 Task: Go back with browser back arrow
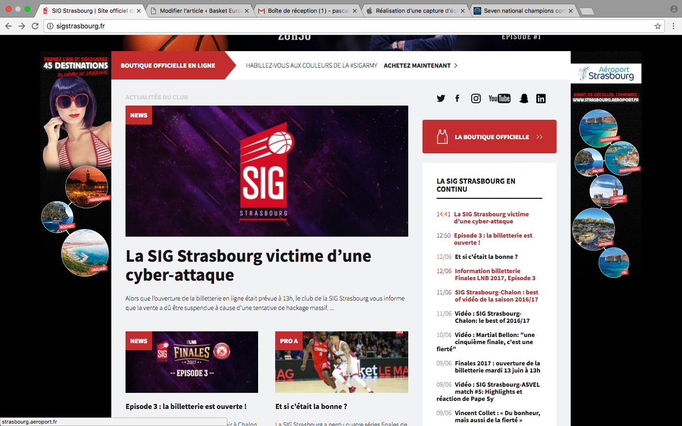9,26
